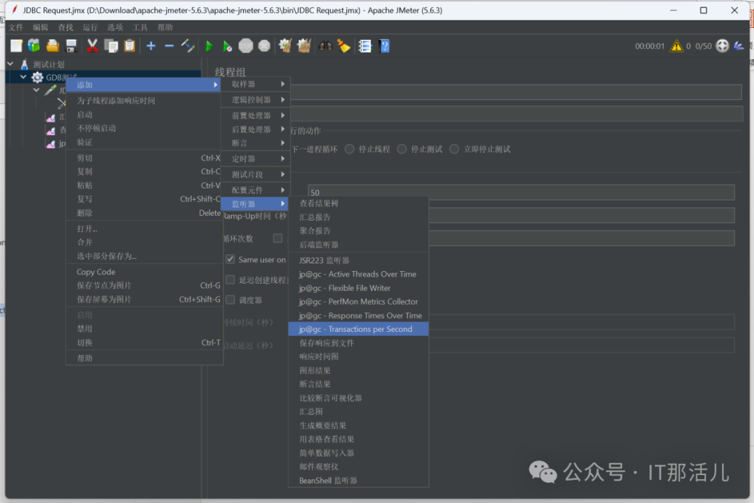The width and height of the screenshot is (754, 503).
Task: Click the remote engines globe icon
Action: pos(723,45)
